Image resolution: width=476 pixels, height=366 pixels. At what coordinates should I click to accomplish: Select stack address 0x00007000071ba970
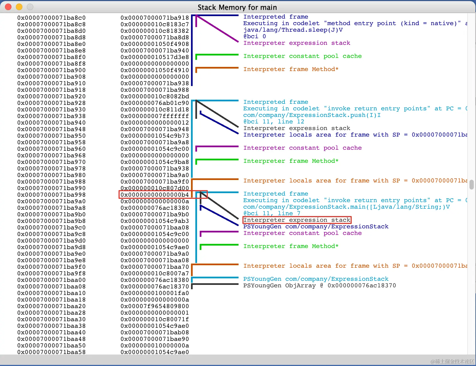(51, 162)
